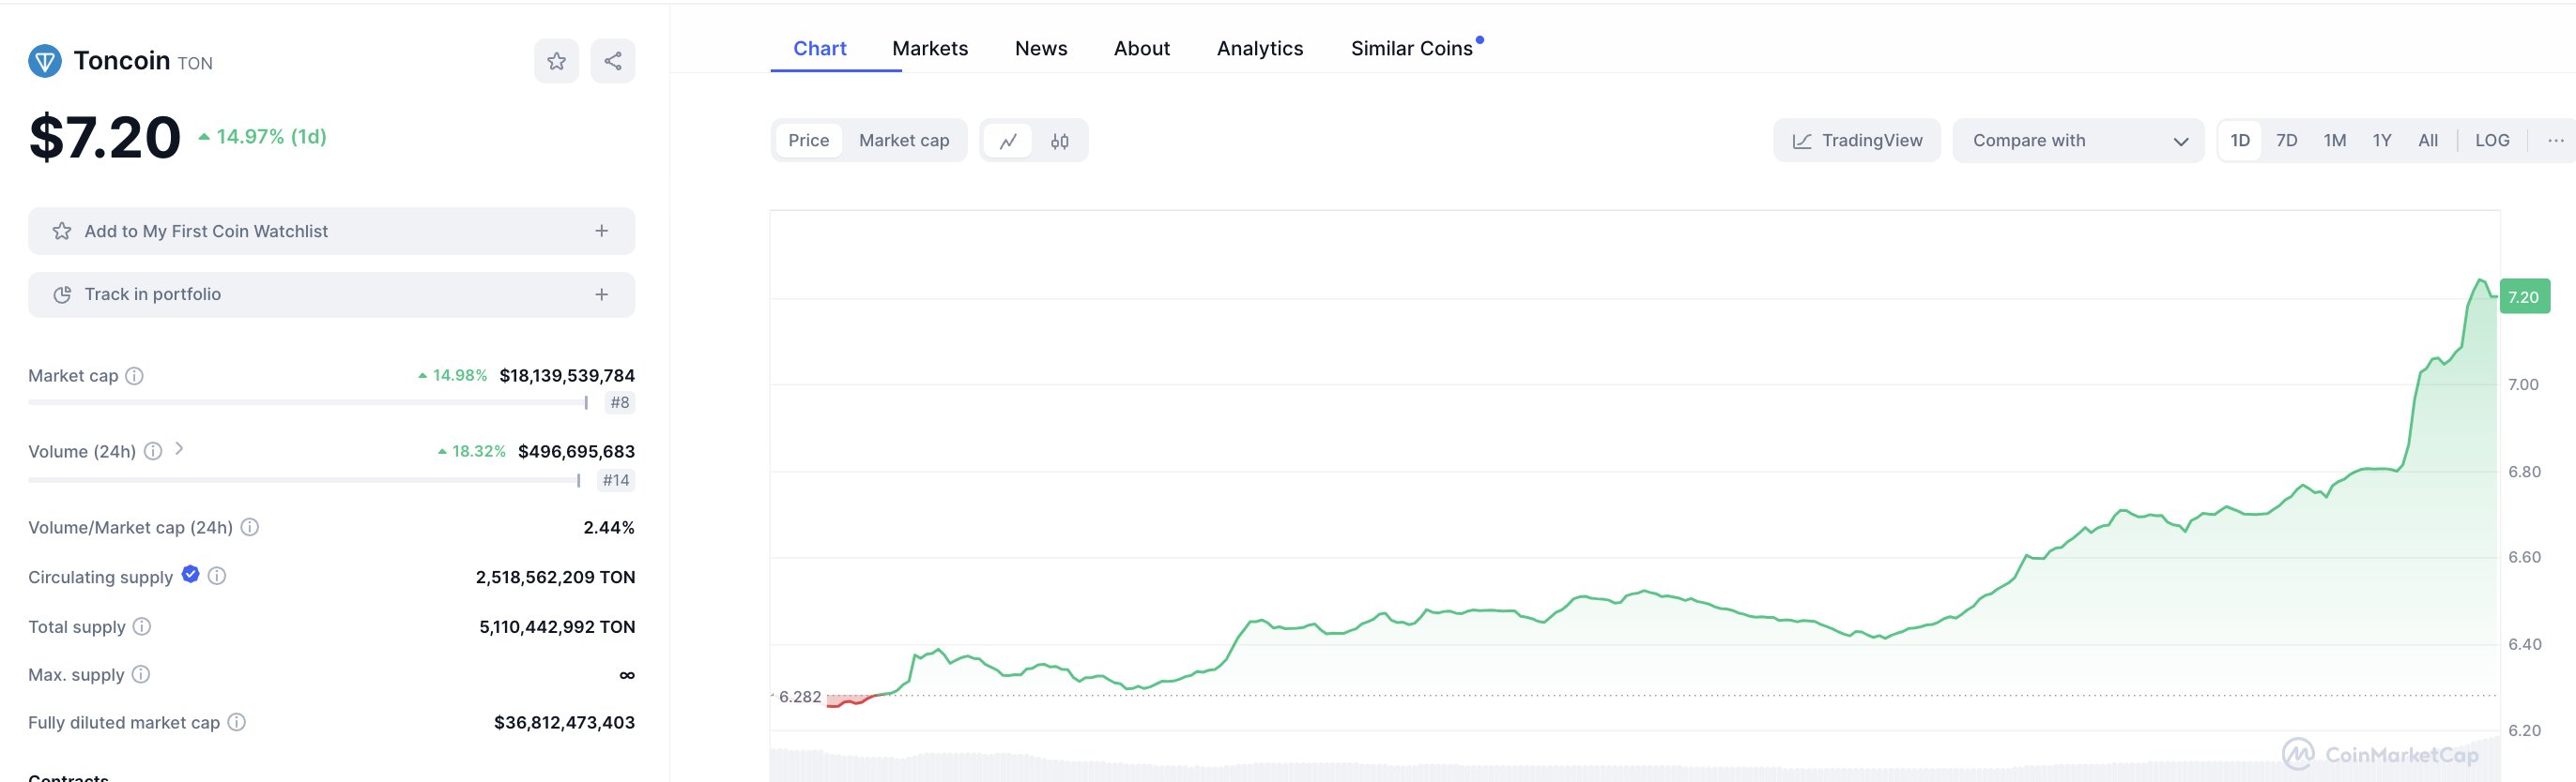Viewport: 2576px width, 782px height.
Task: Click the Volume (24h) rank progress bar
Action: [304, 480]
